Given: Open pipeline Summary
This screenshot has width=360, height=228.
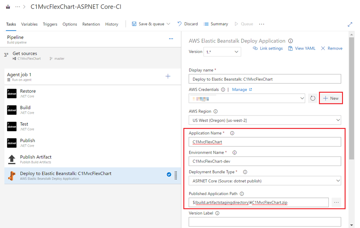Looking at the screenshot, I should point(216,24).
